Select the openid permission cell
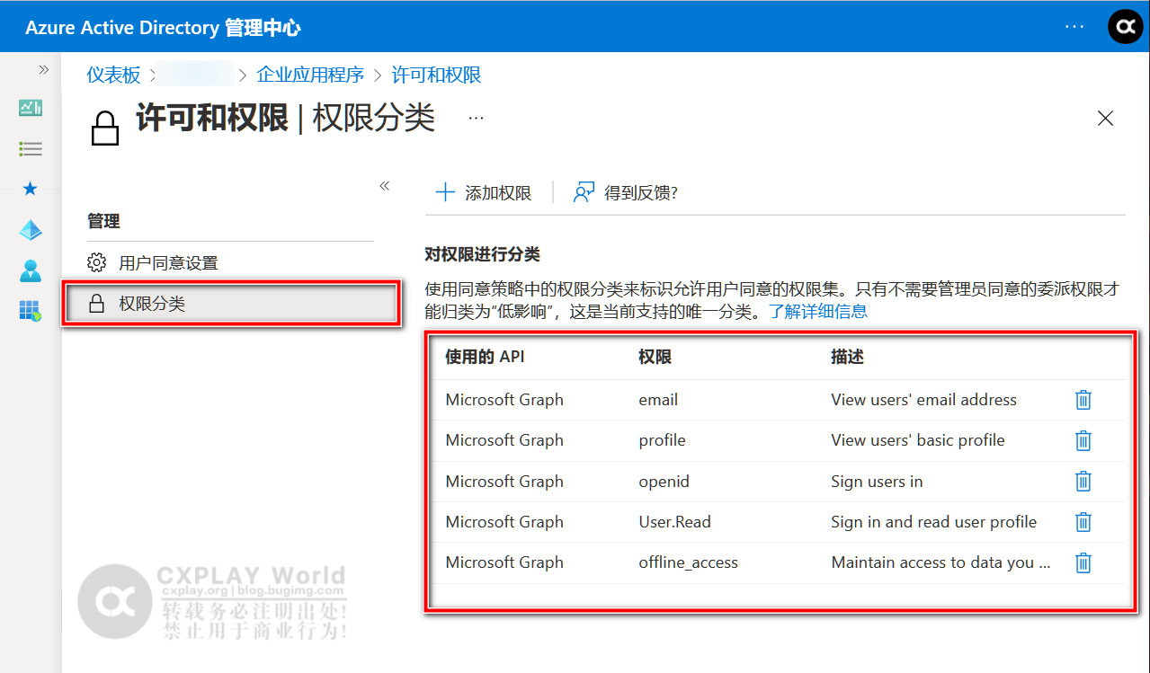Image resolution: width=1150 pixels, height=673 pixels. point(664,482)
